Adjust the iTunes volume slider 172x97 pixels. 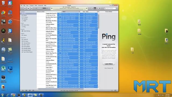(41, 8)
